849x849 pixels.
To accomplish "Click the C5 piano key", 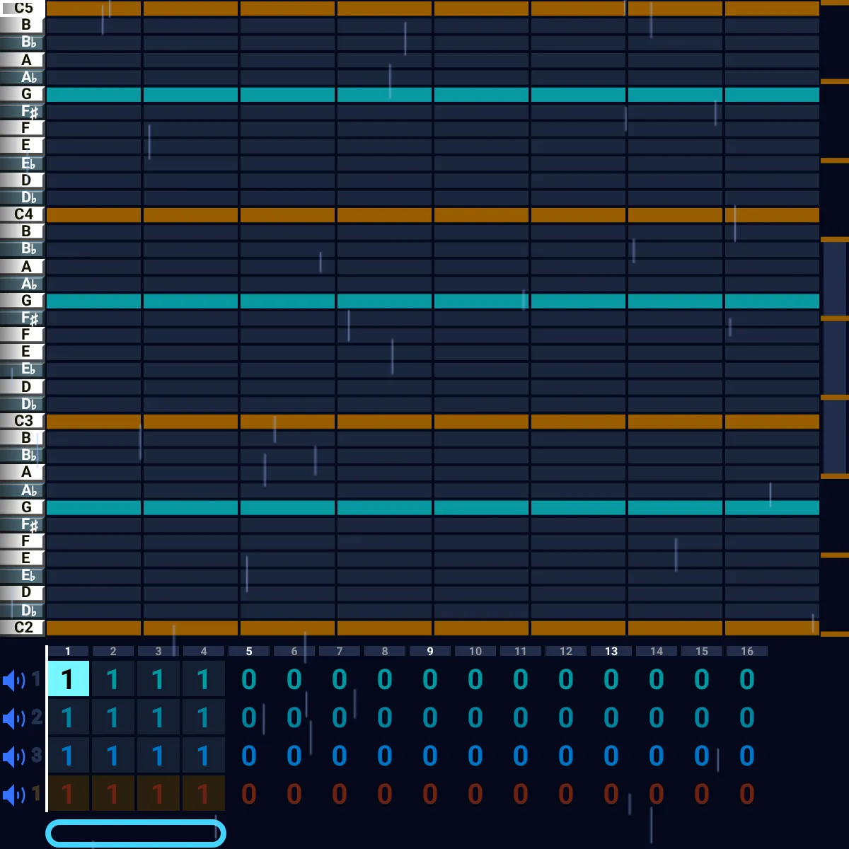I will pyautogui.click(x=23, y=8).
